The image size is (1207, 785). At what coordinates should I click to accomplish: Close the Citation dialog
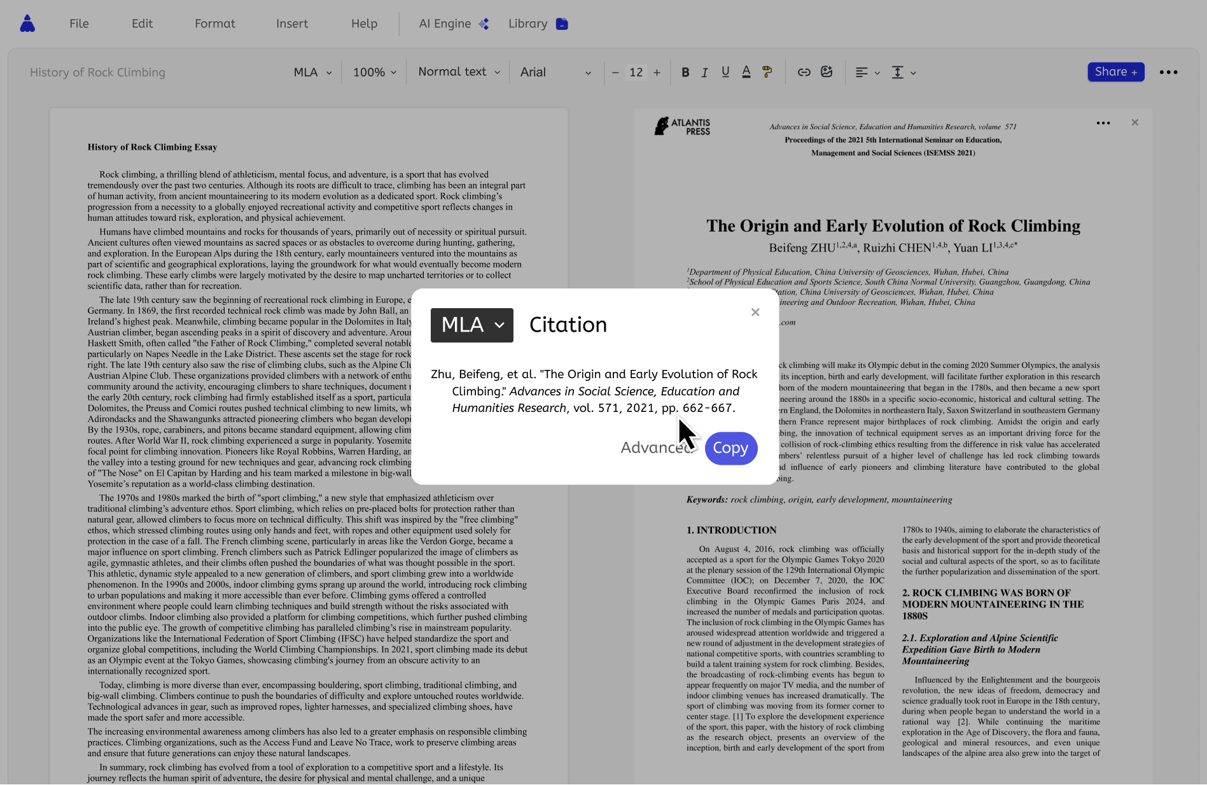click(755, 312)
